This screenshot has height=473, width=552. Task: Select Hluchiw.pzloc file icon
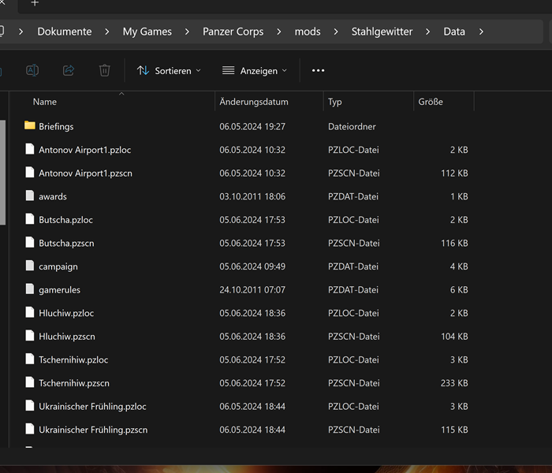[30, 312]
